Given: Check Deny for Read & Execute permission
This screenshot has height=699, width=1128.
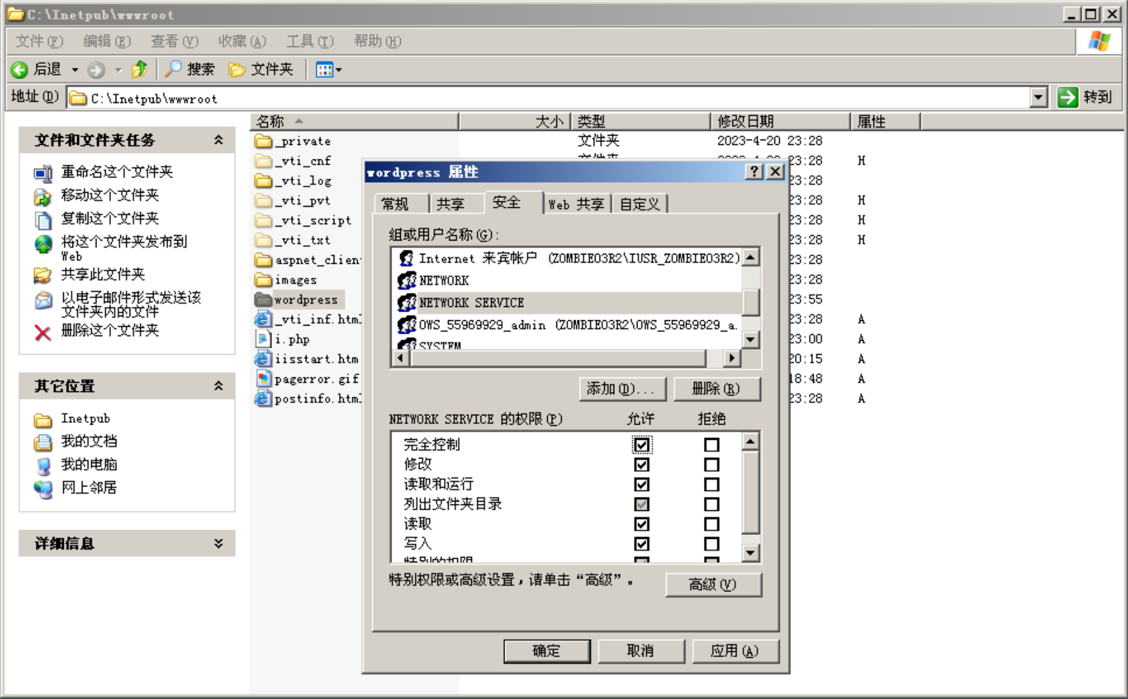Looking at the screenshot, I should tap(712, 484).
